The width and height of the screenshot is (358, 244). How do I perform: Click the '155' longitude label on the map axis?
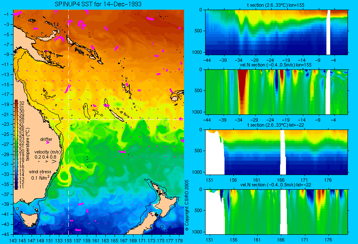coord(68,240)
